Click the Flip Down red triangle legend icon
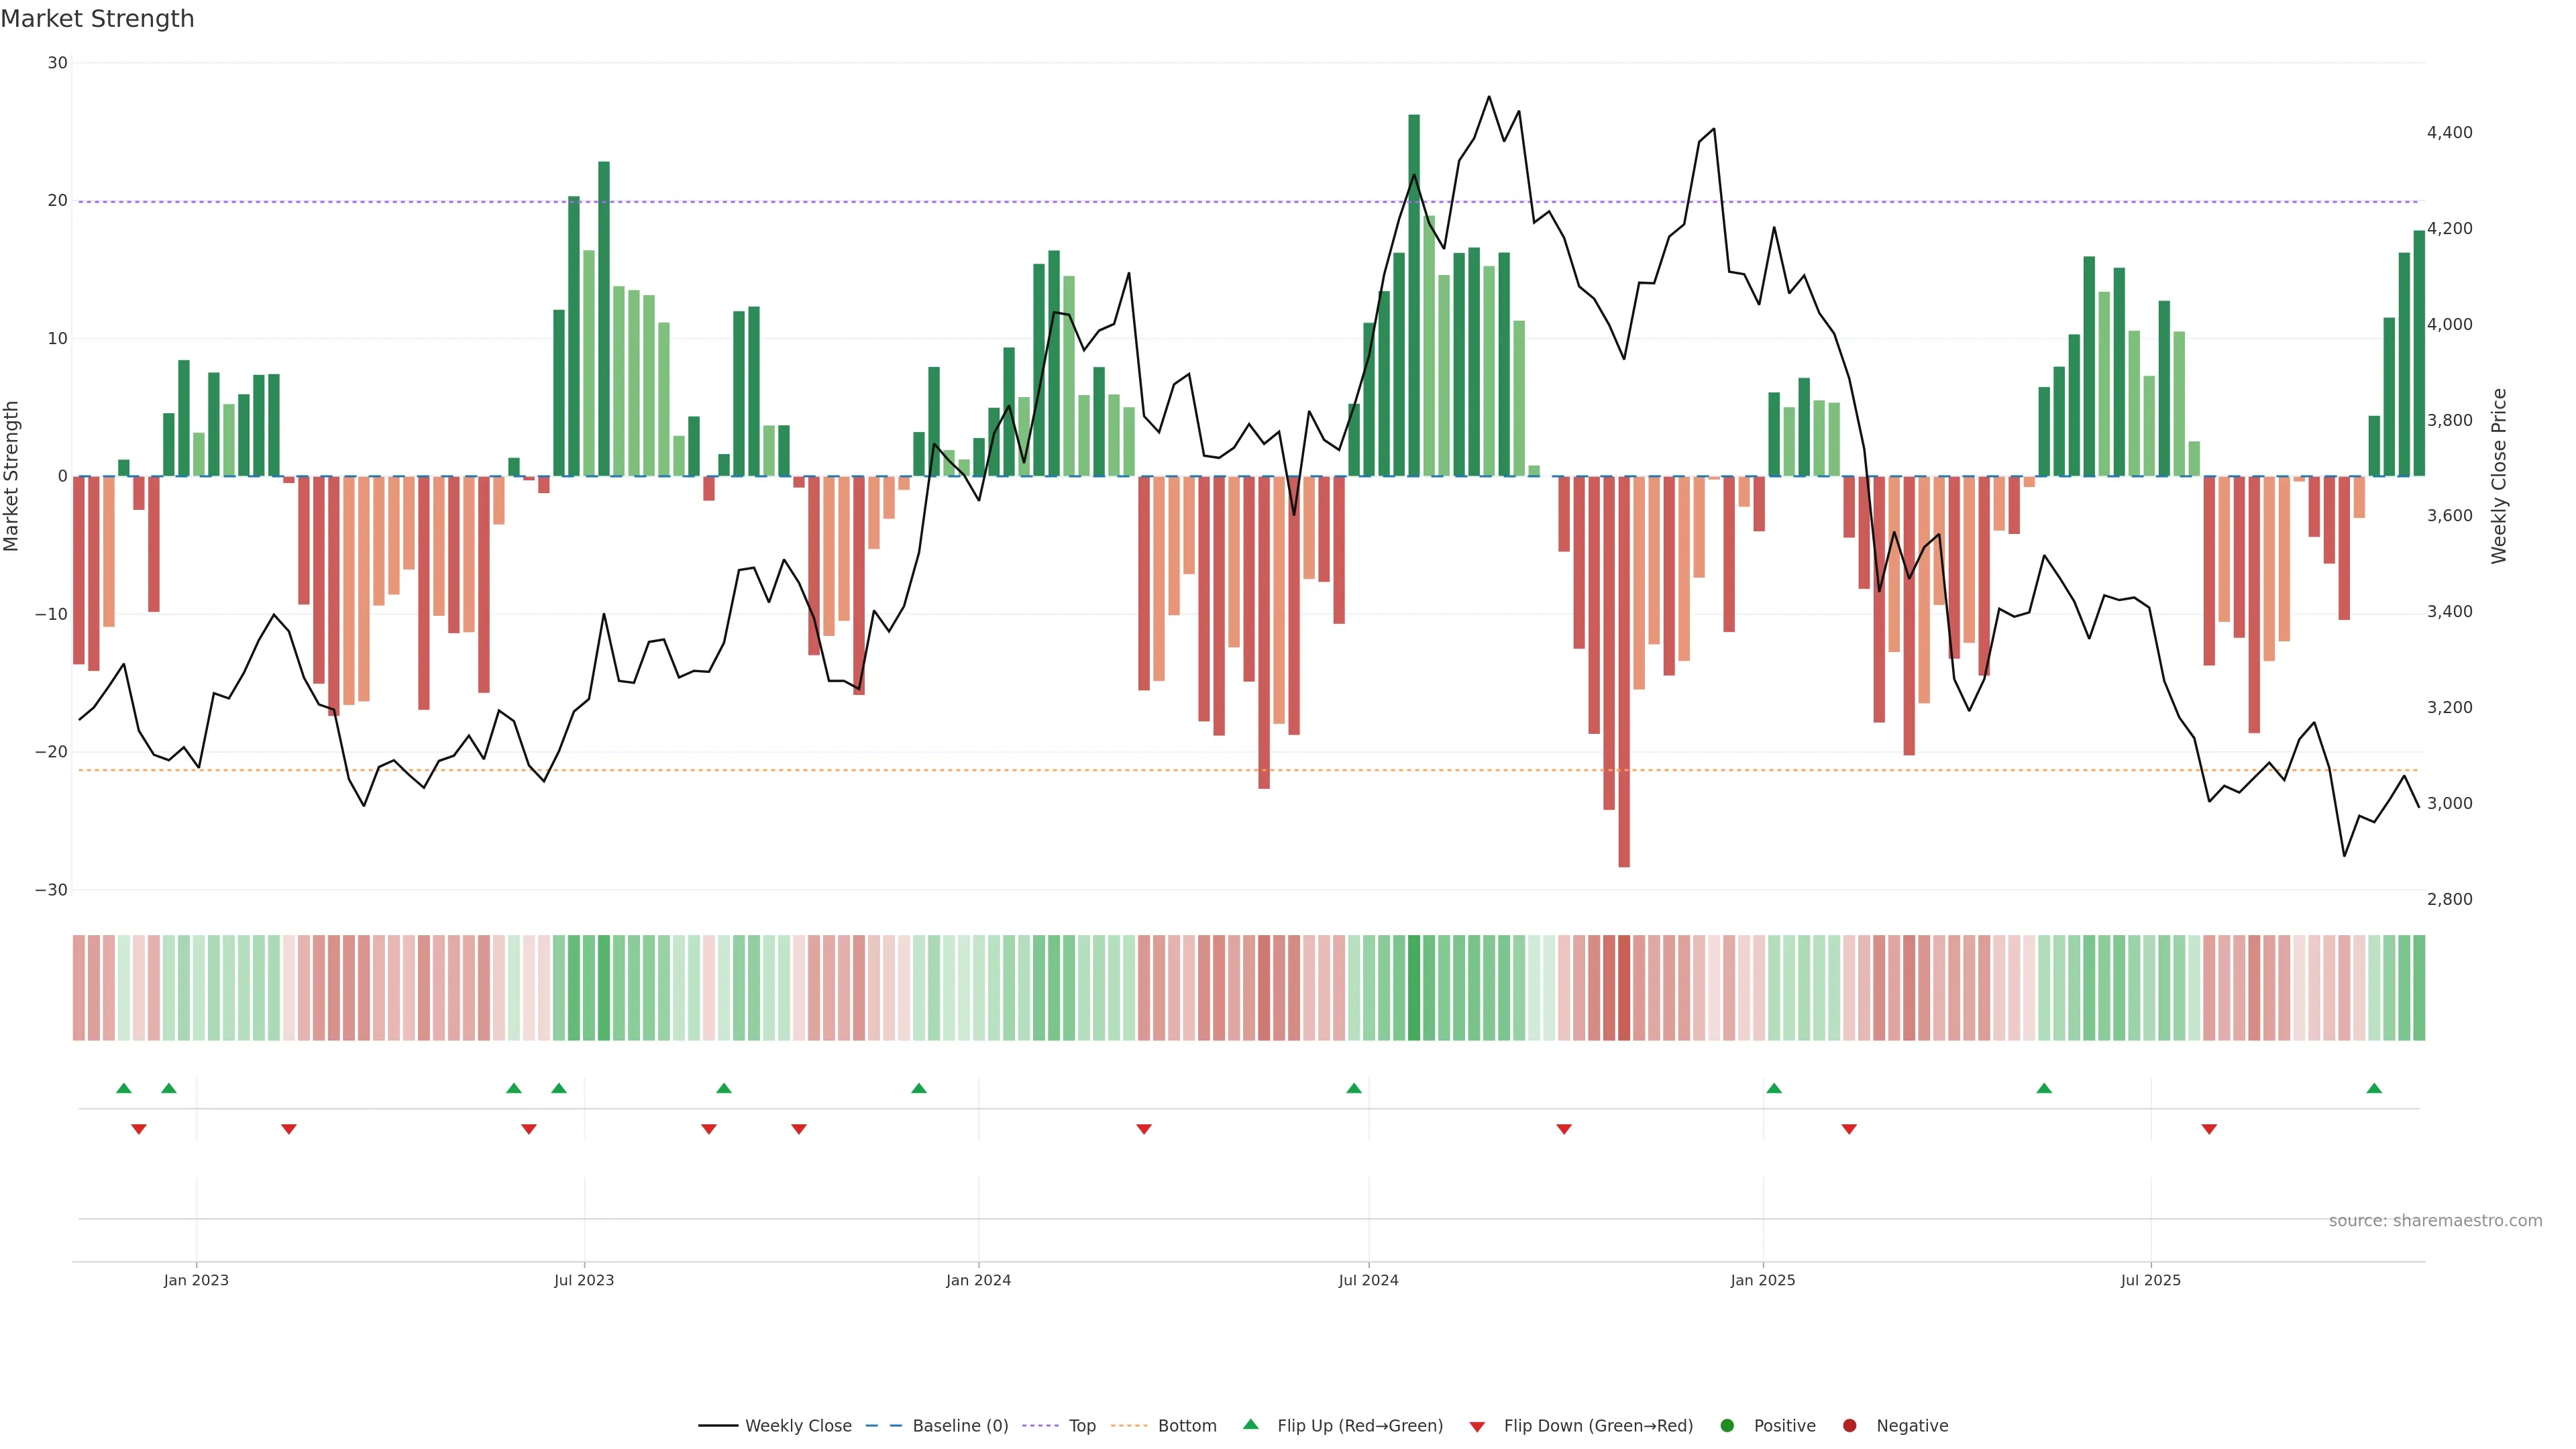The width and height of the screenshot is (2576, 1449). click(1477, 1426)
